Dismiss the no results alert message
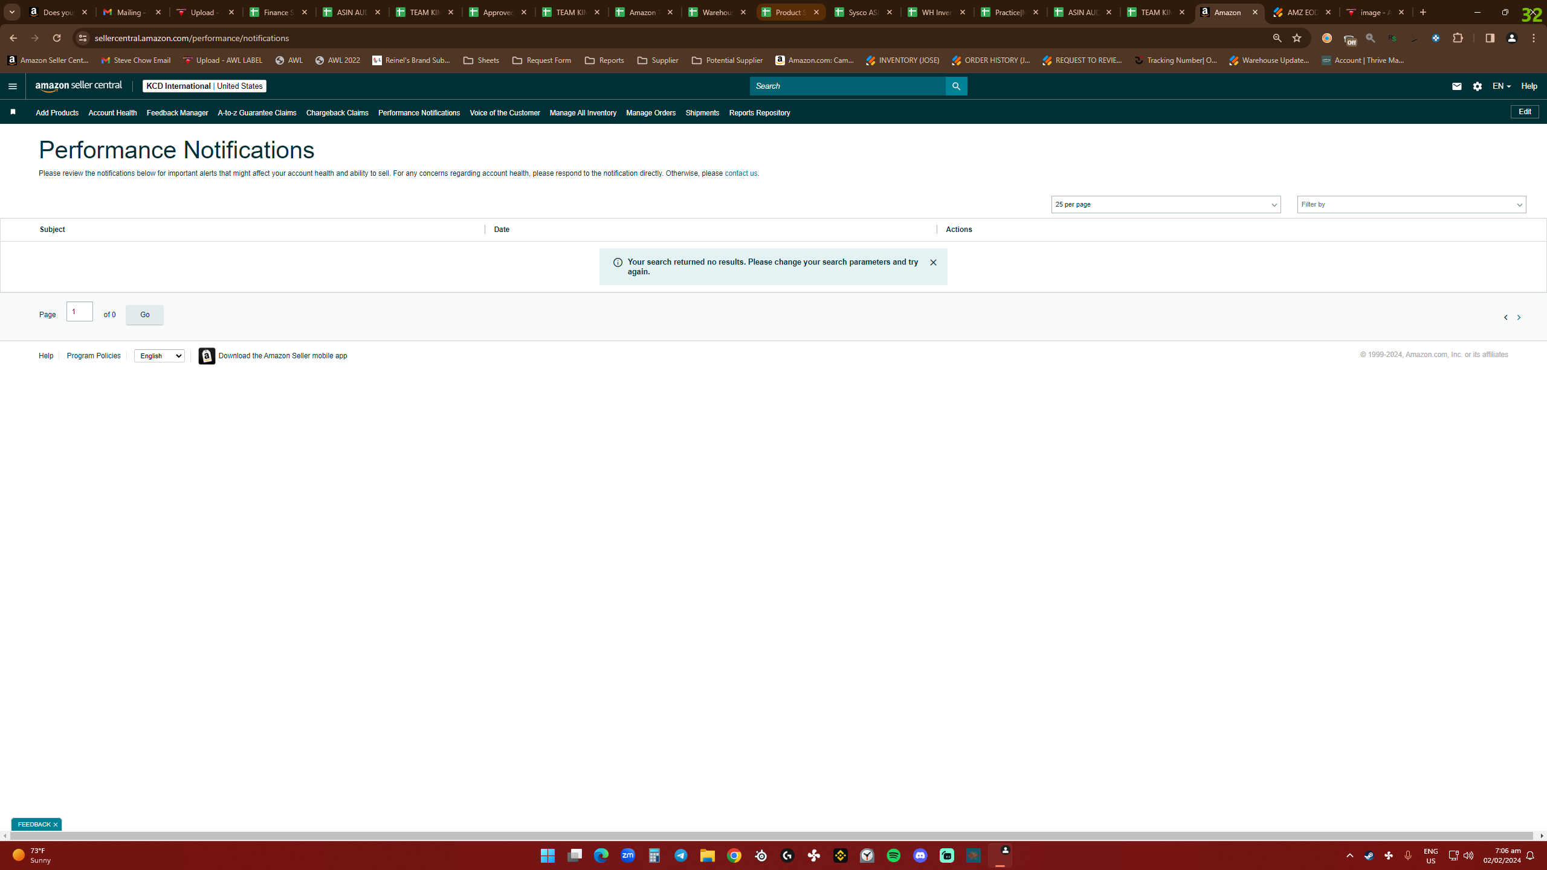1547x870 pixels. click(933, 262)
